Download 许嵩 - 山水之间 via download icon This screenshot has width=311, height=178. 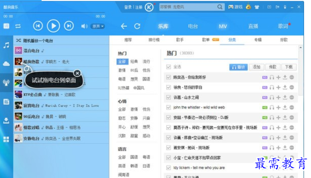285,97
